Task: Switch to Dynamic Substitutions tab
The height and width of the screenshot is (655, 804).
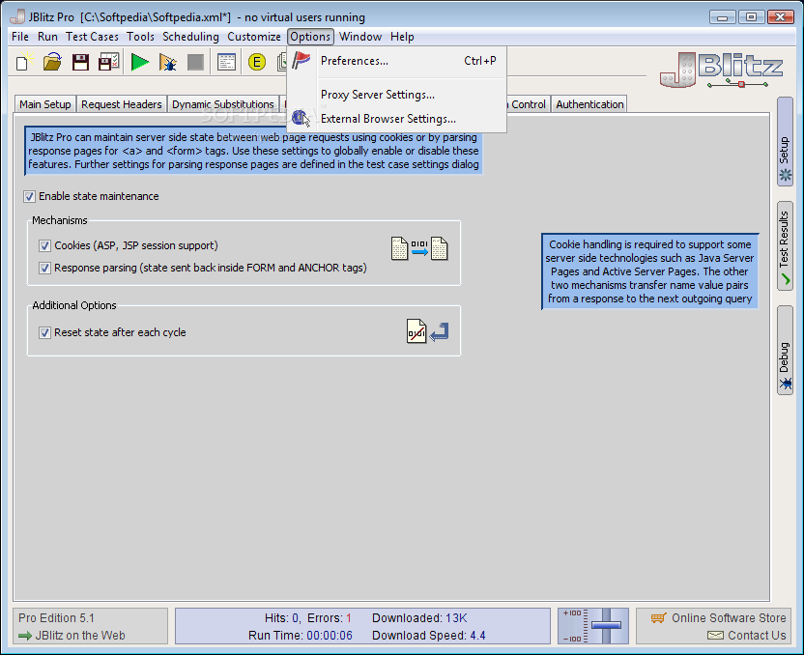Action: (223, 104)
